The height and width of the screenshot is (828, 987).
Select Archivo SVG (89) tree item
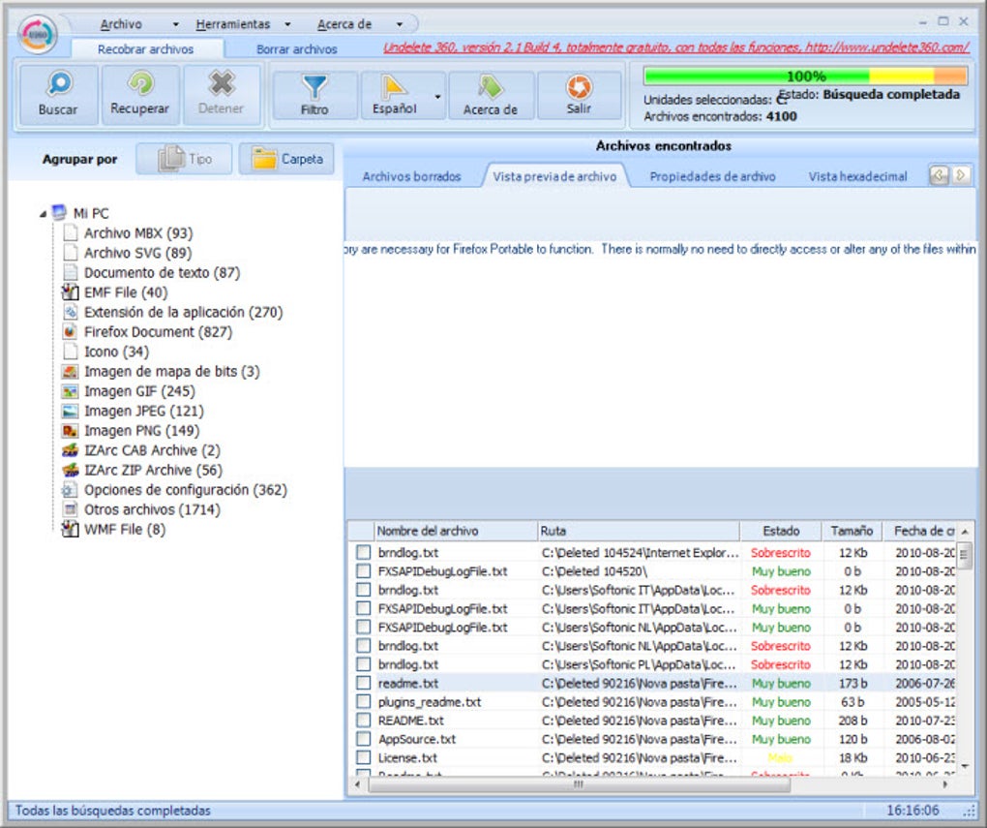[137, 253]
